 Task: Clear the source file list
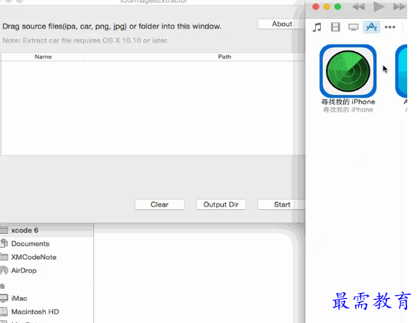pyautogui.click(x=160, y=204)
